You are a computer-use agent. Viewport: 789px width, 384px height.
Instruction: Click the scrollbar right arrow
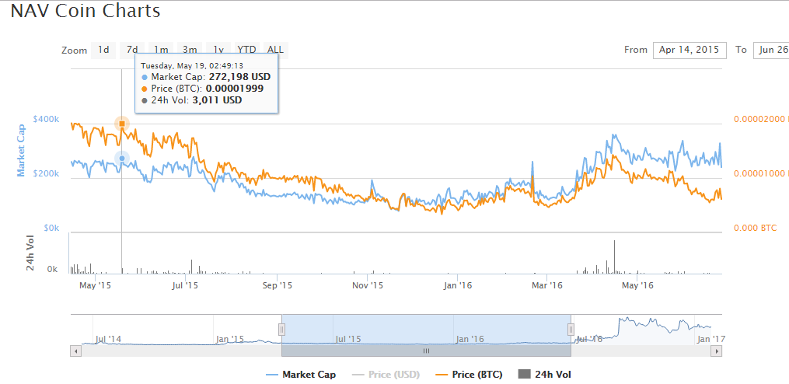(717, 351)
